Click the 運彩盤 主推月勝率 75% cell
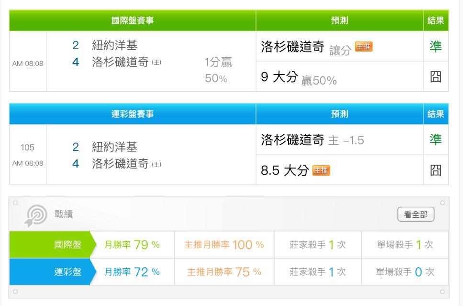The height and width of the screenshot is (306, 466). [224, 272]
